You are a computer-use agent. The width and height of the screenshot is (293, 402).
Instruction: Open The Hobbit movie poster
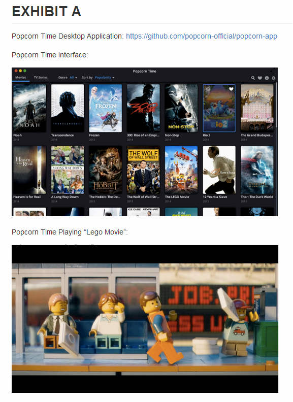click(106, 170)
